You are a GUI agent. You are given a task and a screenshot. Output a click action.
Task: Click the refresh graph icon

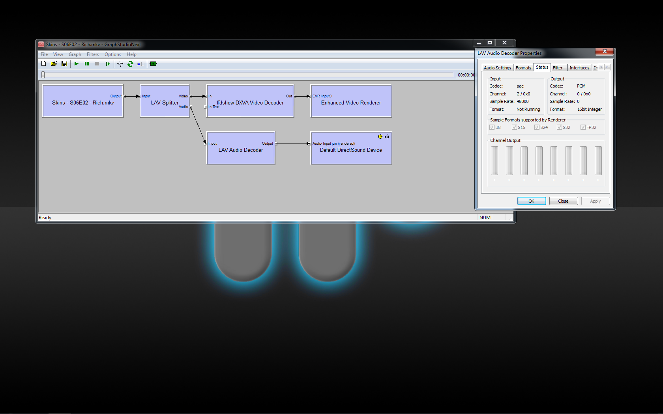point(130,64)
